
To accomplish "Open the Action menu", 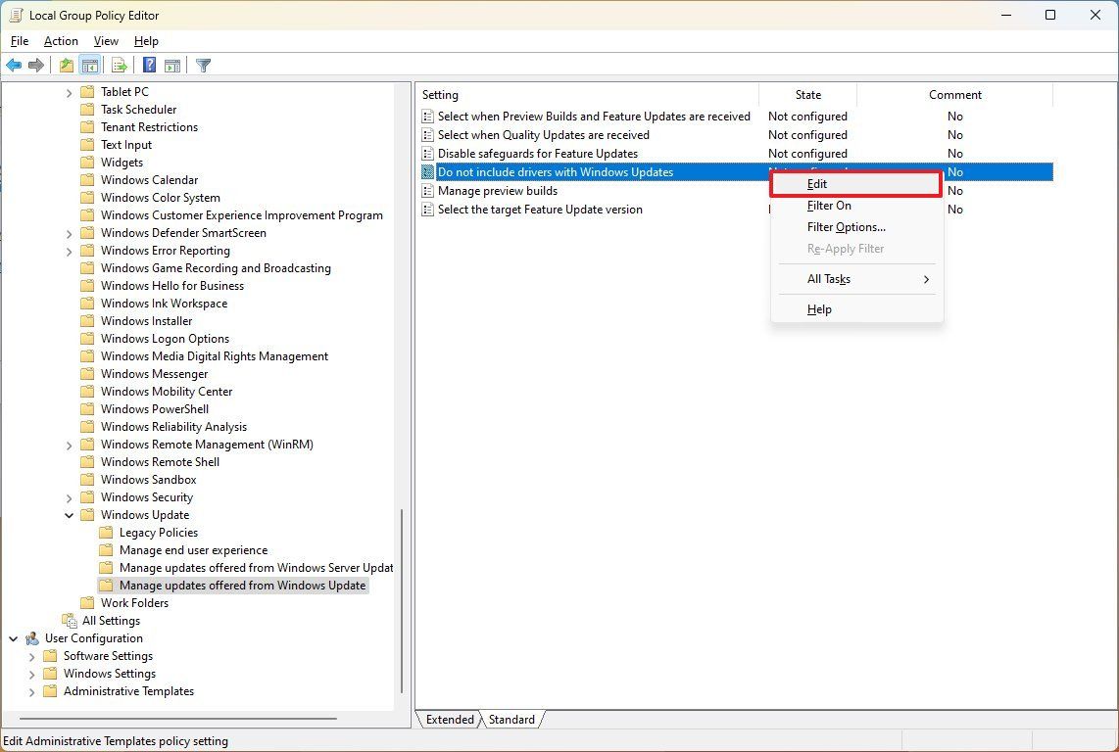I will (60, 41).
